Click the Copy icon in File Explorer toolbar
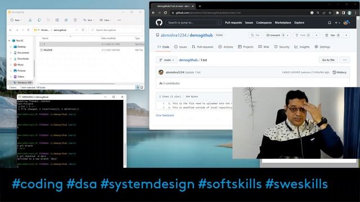The image size is (360, 202). 39,20
